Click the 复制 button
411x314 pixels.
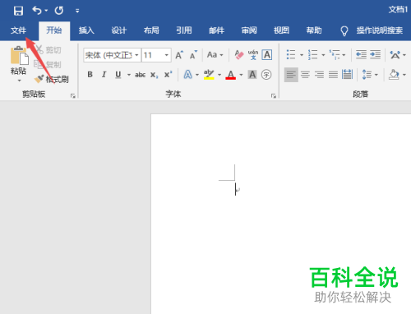48,65
